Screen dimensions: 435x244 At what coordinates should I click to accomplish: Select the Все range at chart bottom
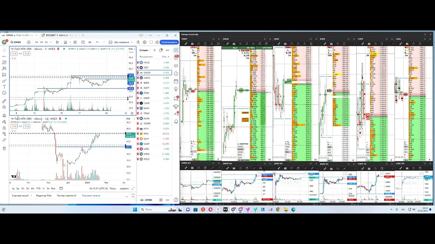point(53,188)
